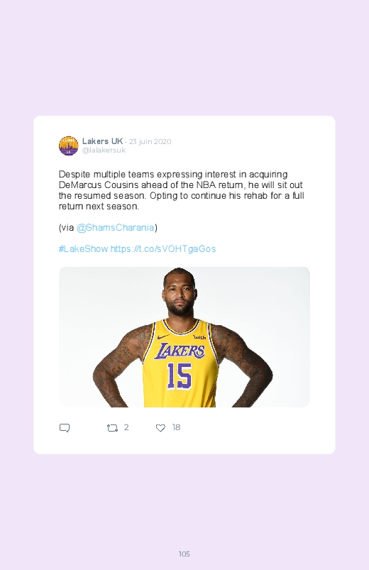The height and width of the screenshot is (570, 369).
Task: Click the wish sponsor patch on the jersey
Action: coord(199,337)
